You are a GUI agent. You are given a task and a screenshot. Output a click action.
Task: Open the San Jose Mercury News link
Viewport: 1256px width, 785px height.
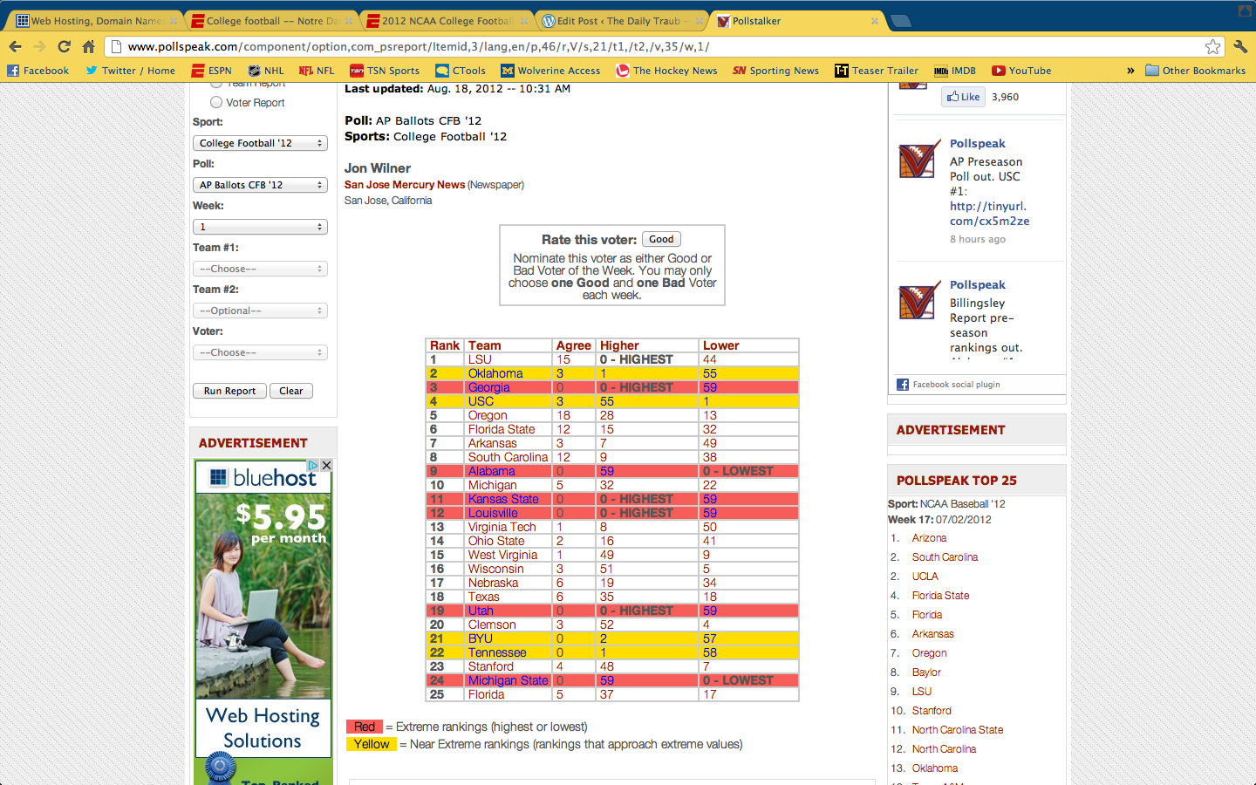405,185
